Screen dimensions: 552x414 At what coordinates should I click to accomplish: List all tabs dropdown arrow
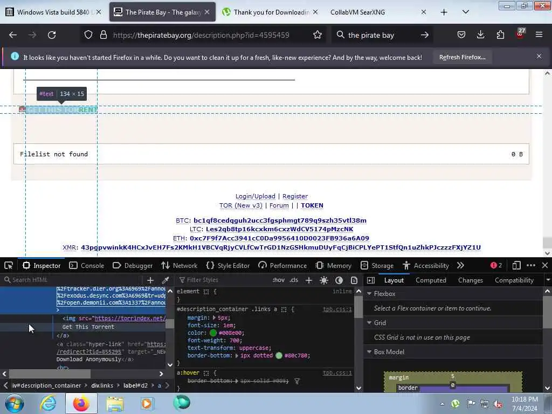465,12
